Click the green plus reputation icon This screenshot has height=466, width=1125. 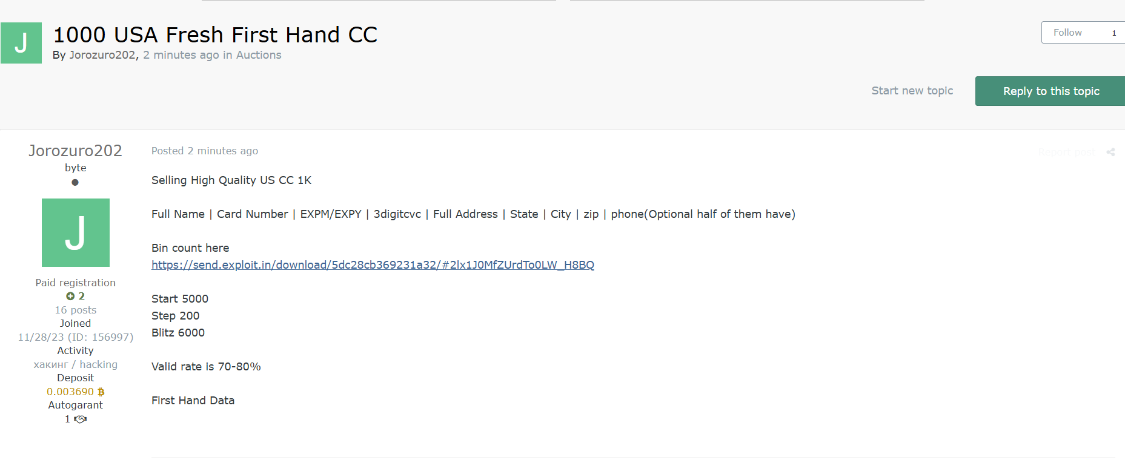click(70, 296)
